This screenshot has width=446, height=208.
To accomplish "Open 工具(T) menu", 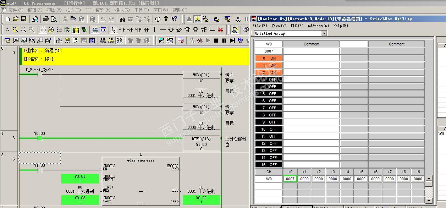I will 141,10.
